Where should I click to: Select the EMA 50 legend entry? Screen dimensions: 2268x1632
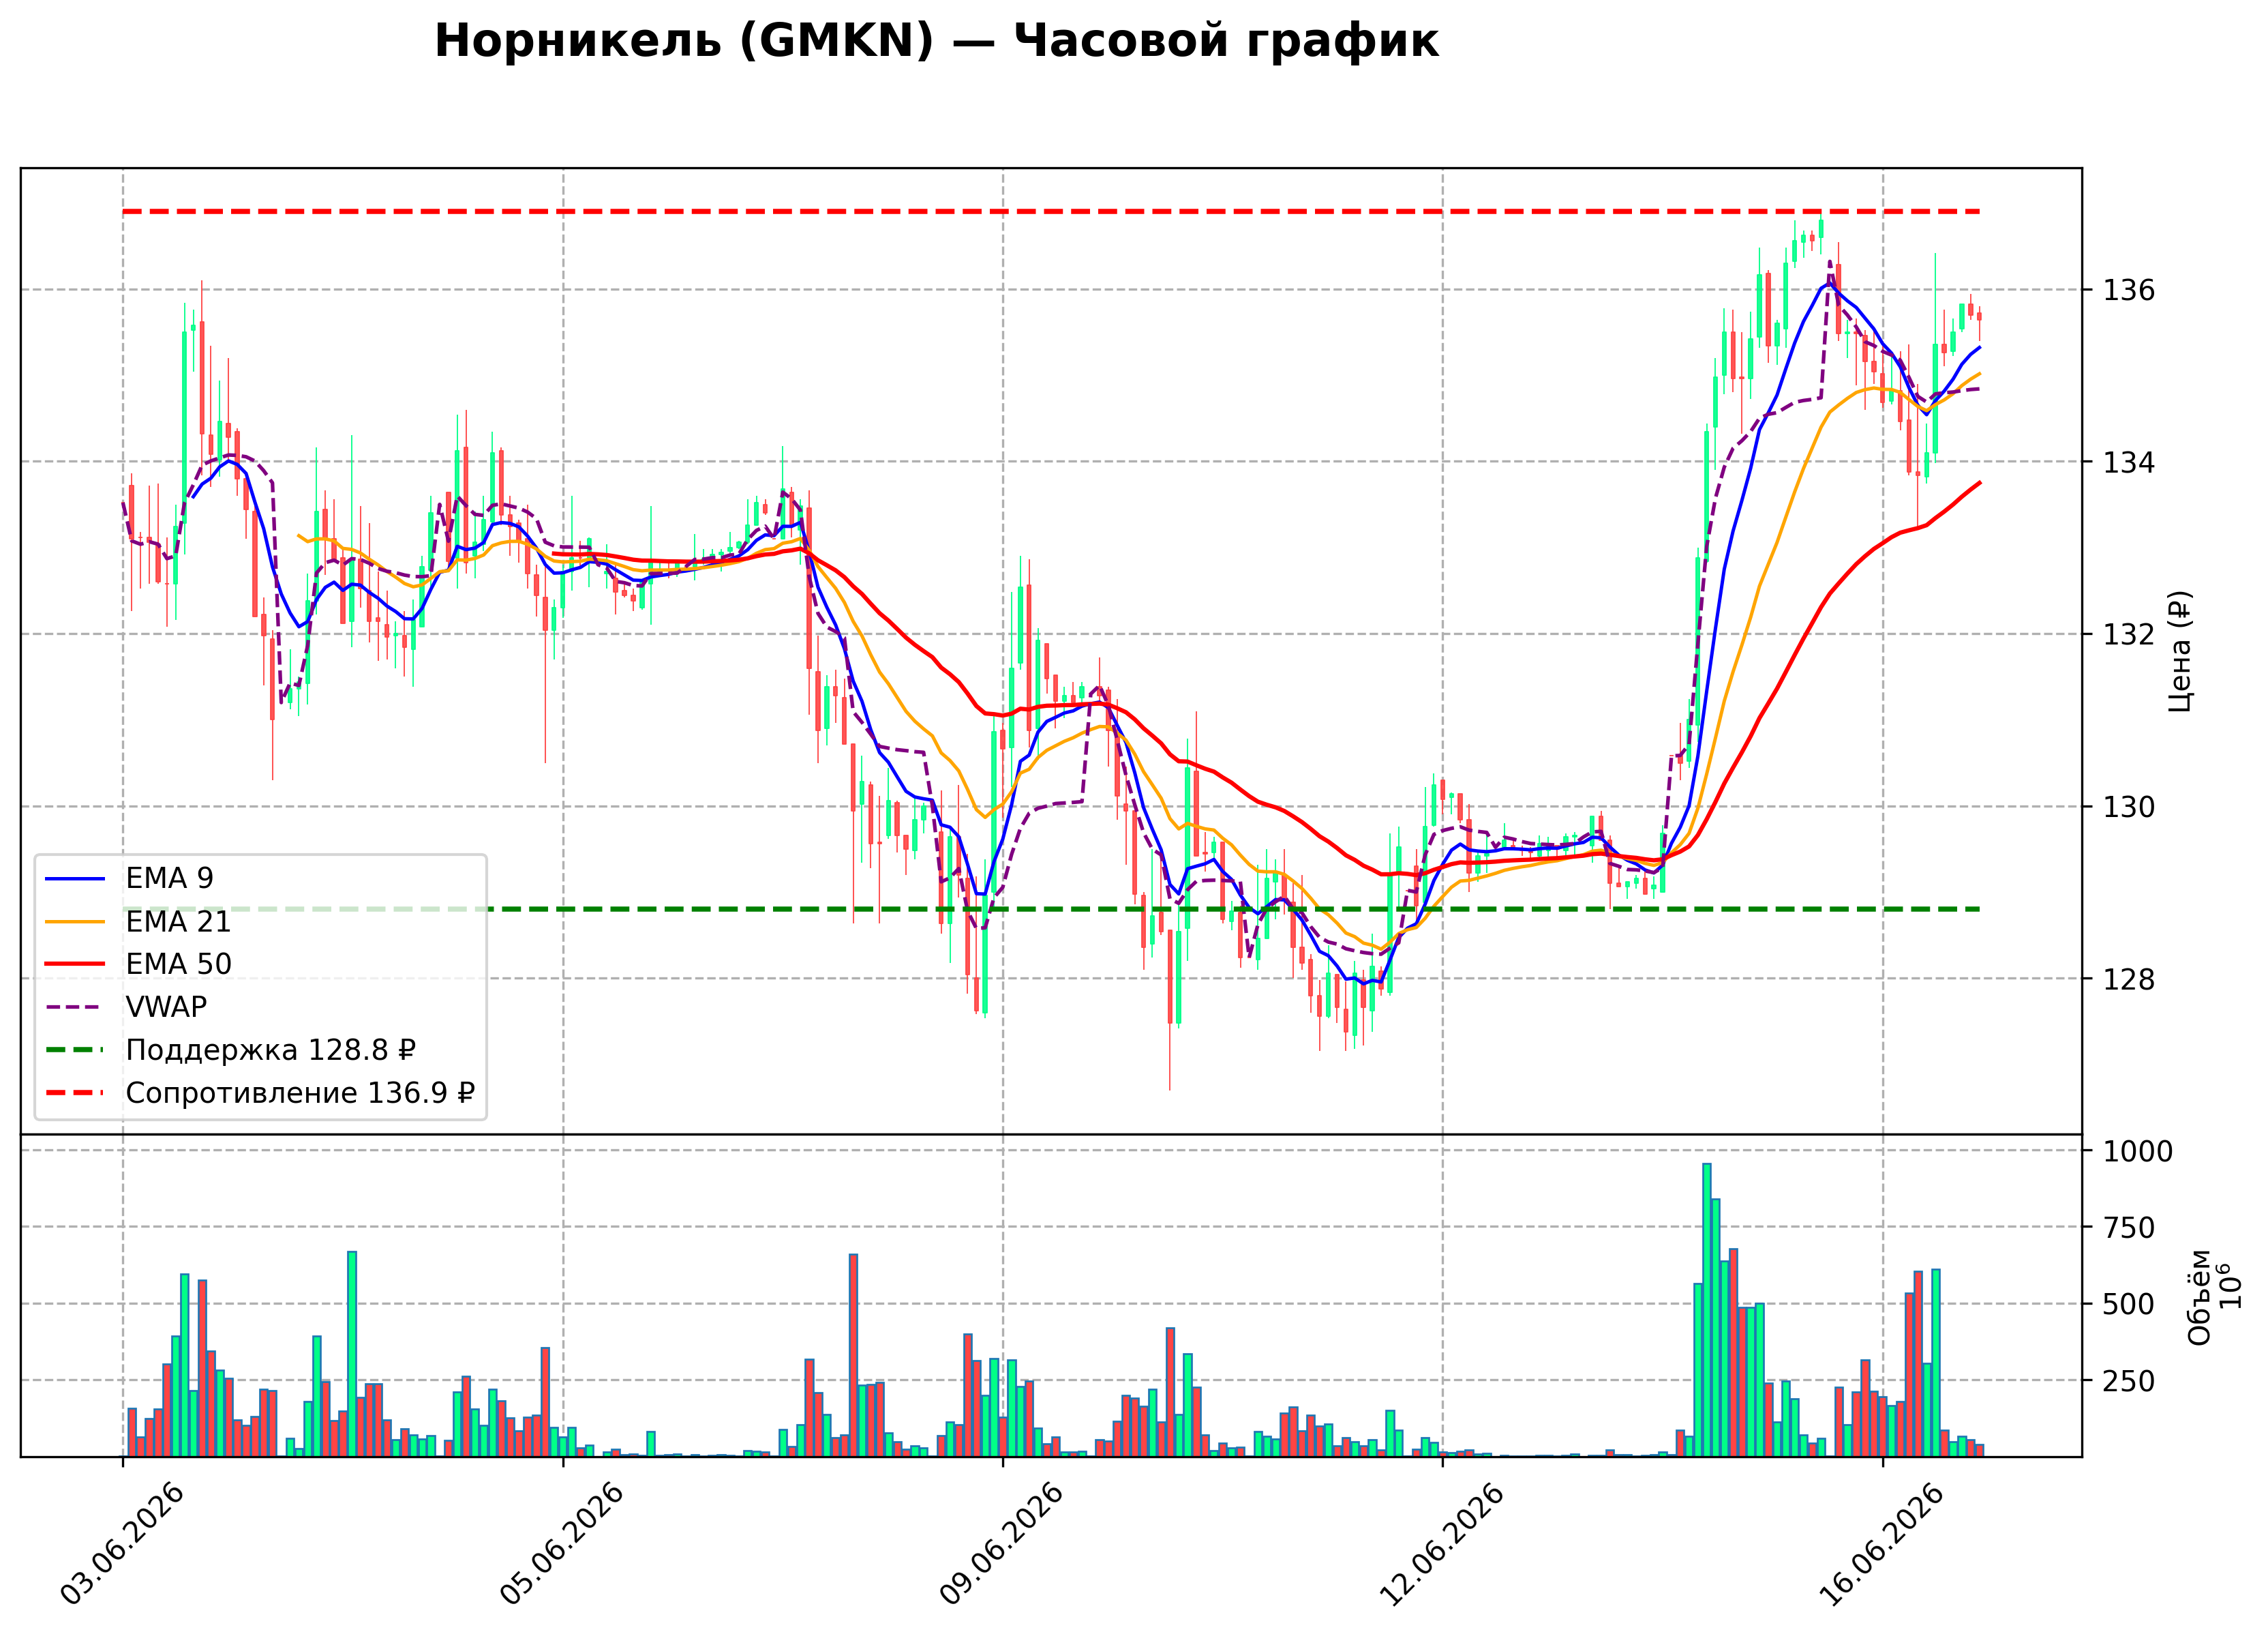point(138,964)
